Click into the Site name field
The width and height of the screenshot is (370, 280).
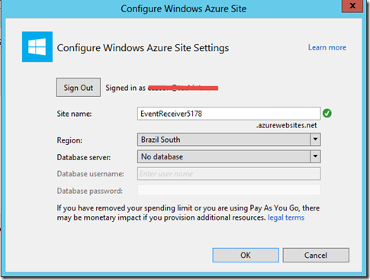tap(229, 114)
